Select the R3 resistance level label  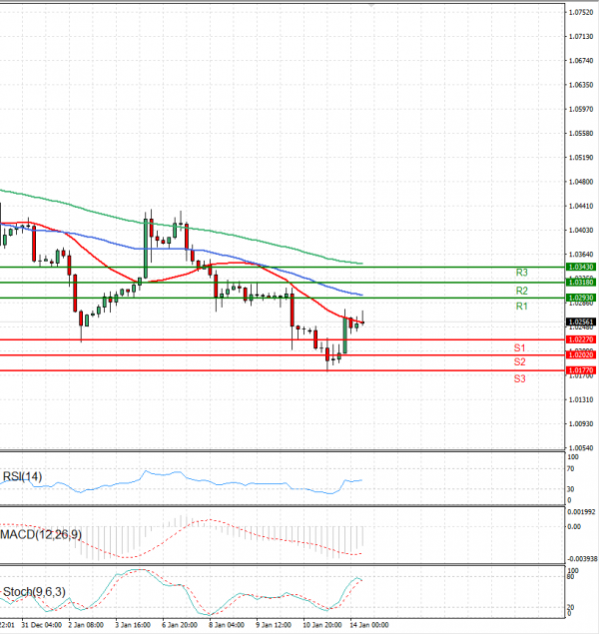pos(521,273)
